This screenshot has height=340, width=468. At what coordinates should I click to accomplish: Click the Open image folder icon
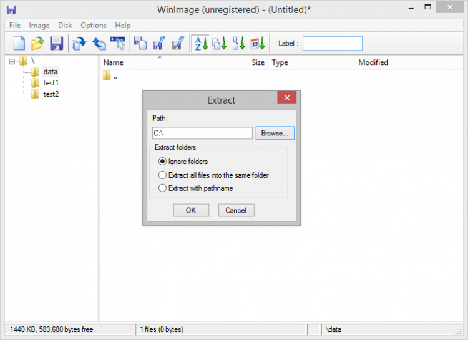pos(37,44)
